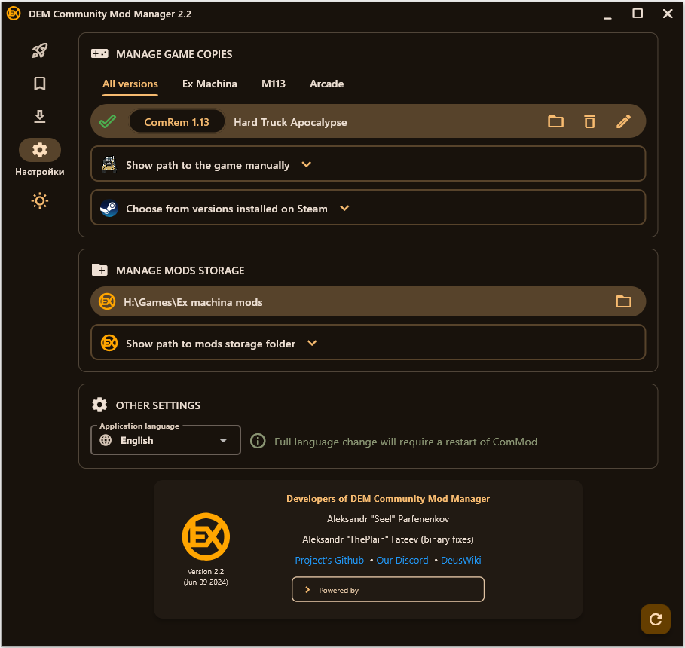The height and width of the screenshot is (648, 685).
Task: Click the green checkmark on Hard Truck Apocalypse
Action: point(108,121)
